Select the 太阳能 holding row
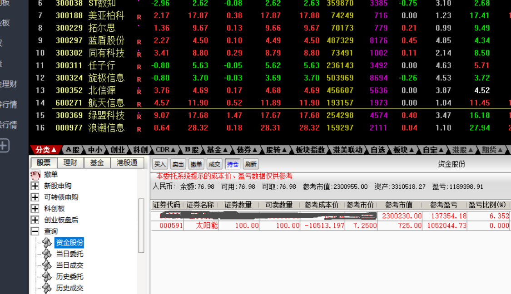This screenshot has height=294, width=511. click(330, 225)
